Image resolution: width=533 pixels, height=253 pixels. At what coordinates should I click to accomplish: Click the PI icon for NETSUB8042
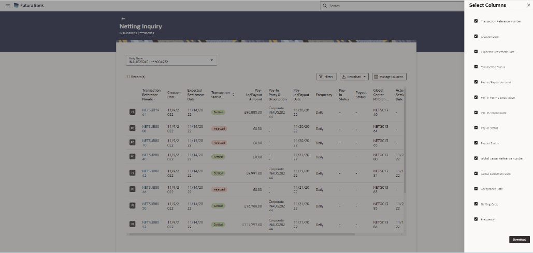click(132, 173)
